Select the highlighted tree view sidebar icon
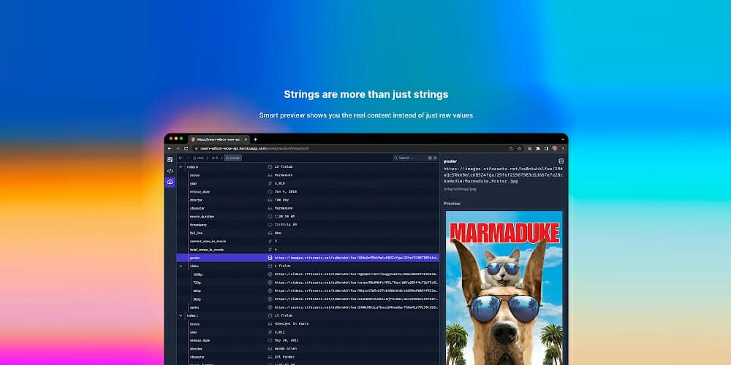 [170, 182]
